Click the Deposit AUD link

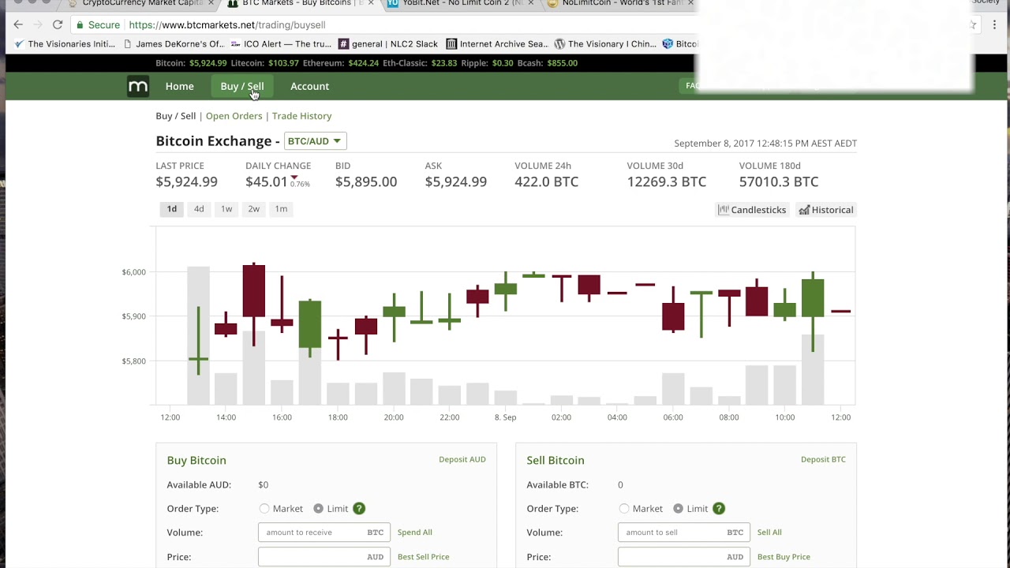[x=462, y=459]
